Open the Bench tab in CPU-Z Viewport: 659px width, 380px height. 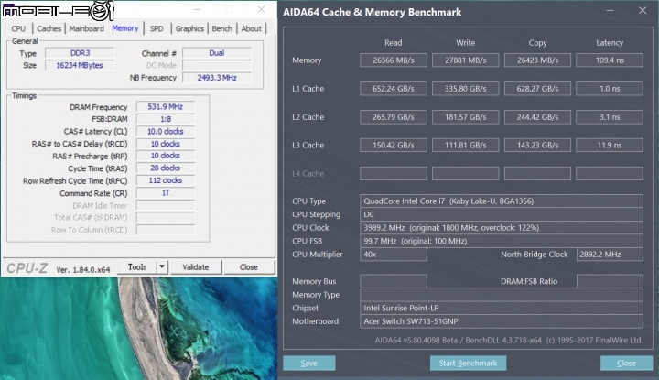coord(221,28)
